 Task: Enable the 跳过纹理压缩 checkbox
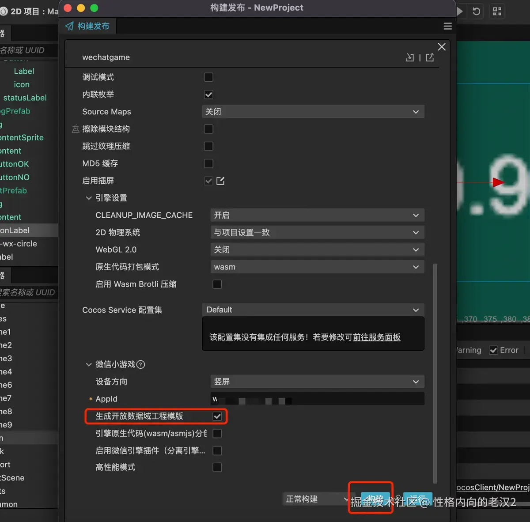click(x=208, y=146)
